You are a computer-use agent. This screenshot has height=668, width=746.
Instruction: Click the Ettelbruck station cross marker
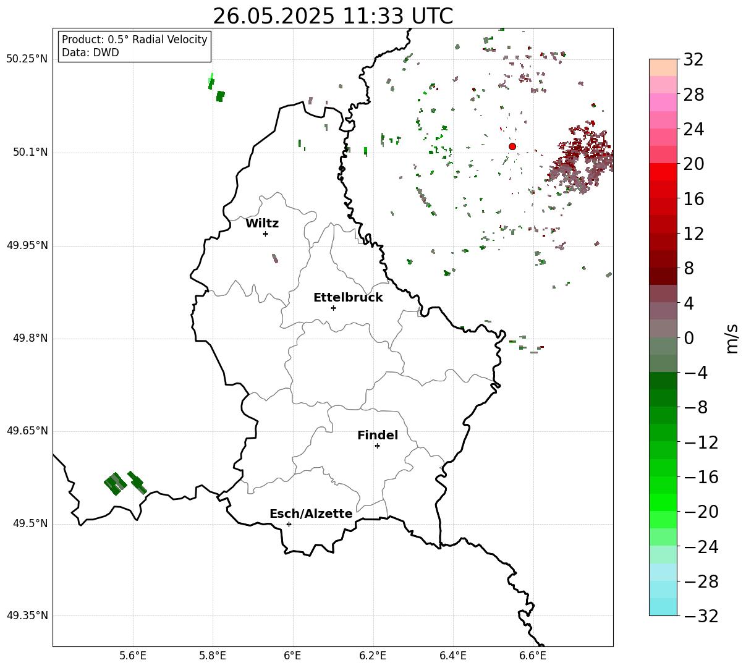click(333, 308)
